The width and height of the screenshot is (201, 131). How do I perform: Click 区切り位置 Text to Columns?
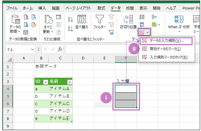click(x=128, y=22)
